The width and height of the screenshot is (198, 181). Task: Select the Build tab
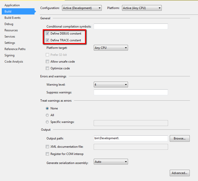(18, 11)
